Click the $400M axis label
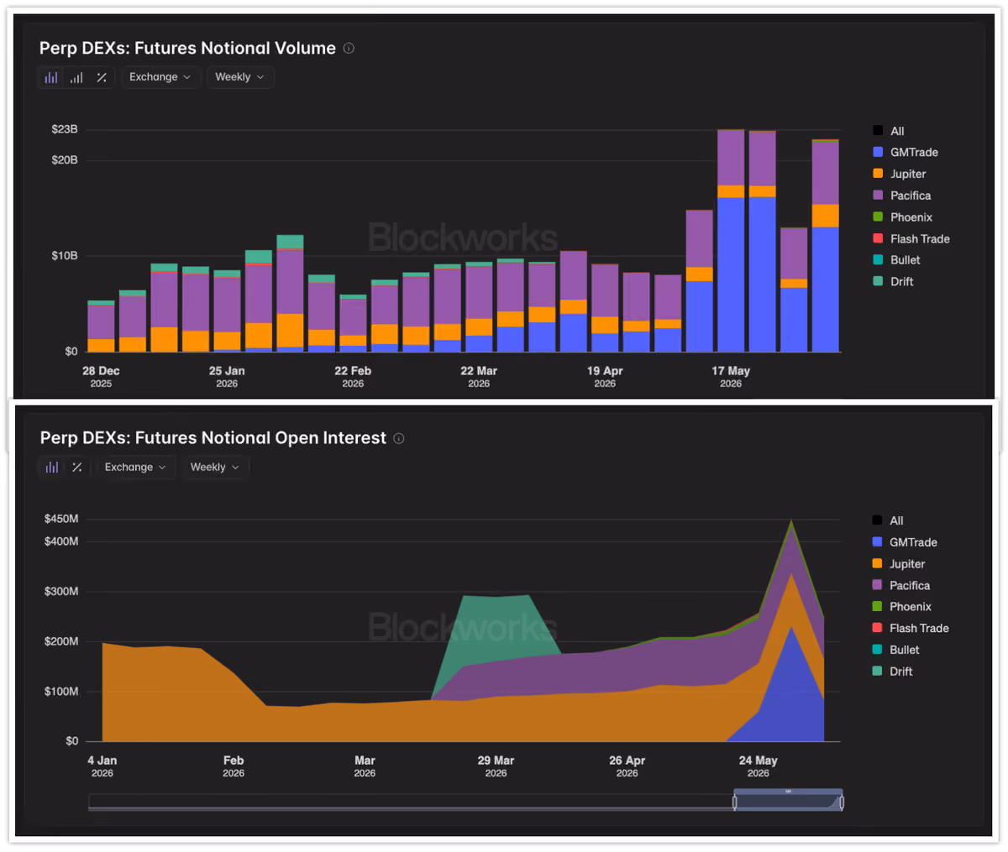1008x852 pixels. [x=61, y=541]
